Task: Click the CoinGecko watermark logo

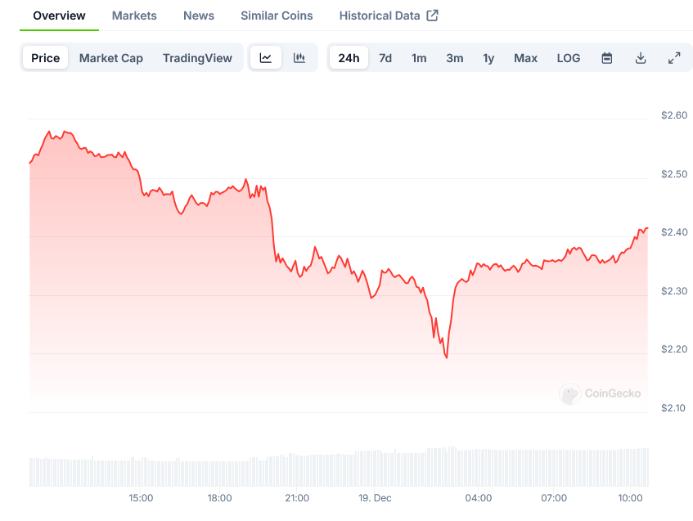Action: click(x=601, y=394)
